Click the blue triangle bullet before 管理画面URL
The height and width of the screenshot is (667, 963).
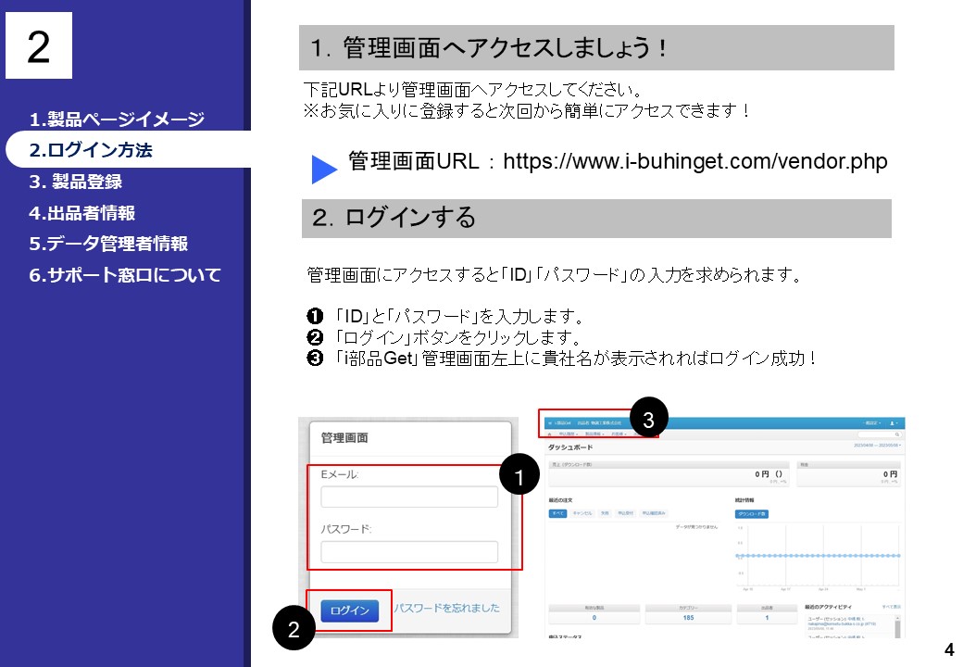click(324, 169)
